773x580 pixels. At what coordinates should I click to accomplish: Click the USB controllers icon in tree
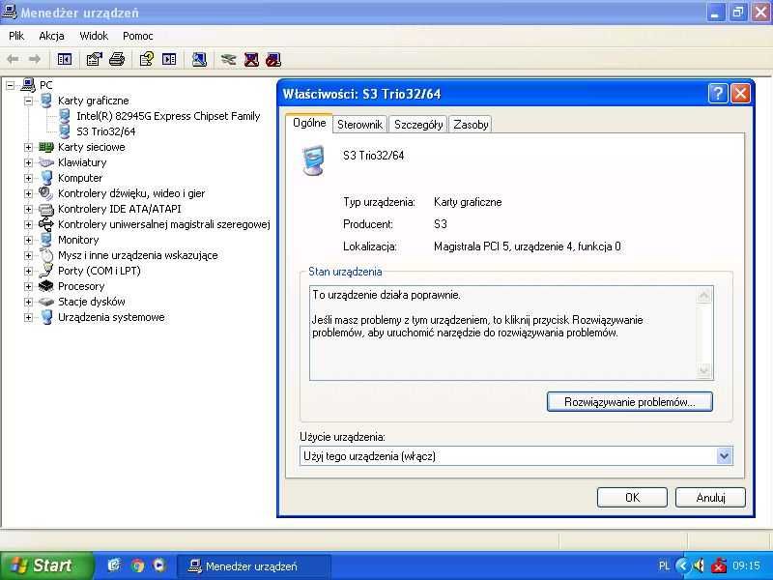point(45,224)
